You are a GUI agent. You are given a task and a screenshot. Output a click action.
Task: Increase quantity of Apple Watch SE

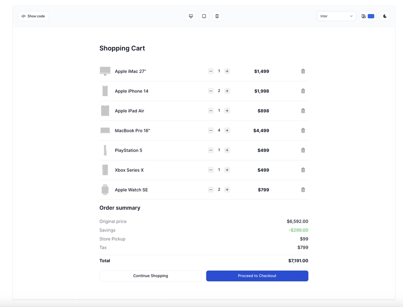pos(227,190)
